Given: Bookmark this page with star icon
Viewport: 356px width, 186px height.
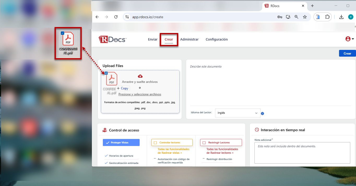Looking at the screenshot, I should [305, 17].
